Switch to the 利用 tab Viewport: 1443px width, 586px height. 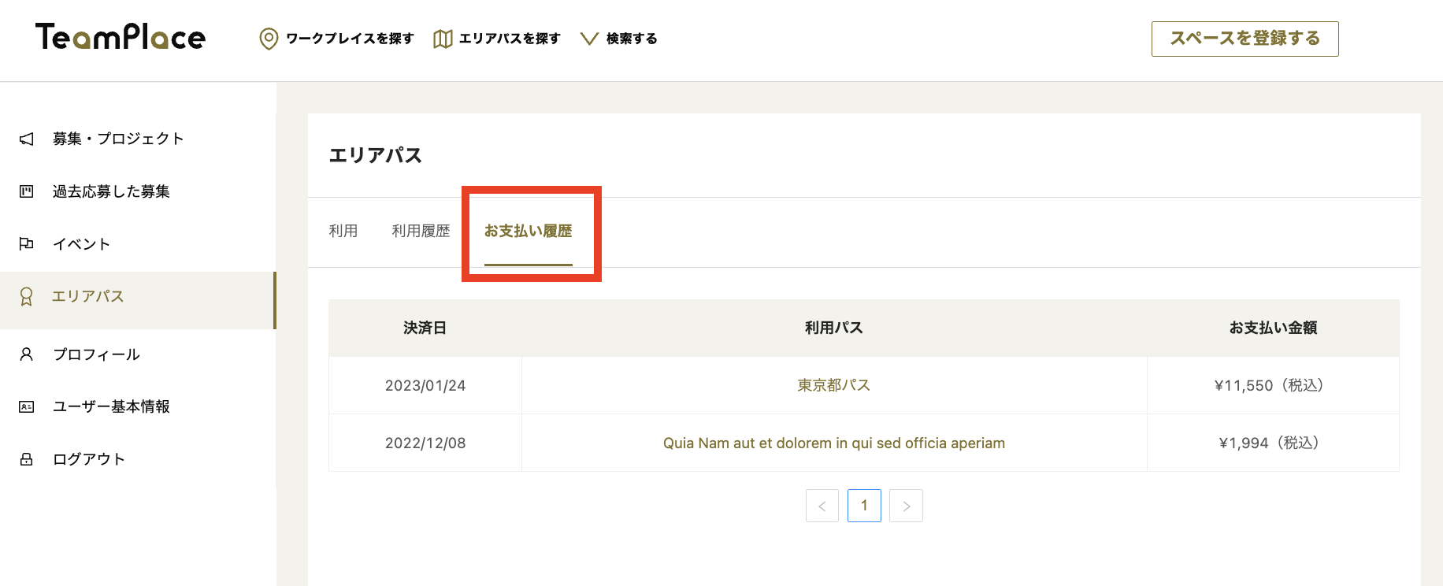click(x=343, y=231)
